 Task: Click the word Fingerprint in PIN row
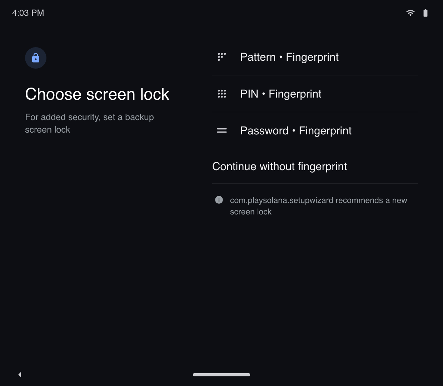pyautogui.click(x=295, y=94)
